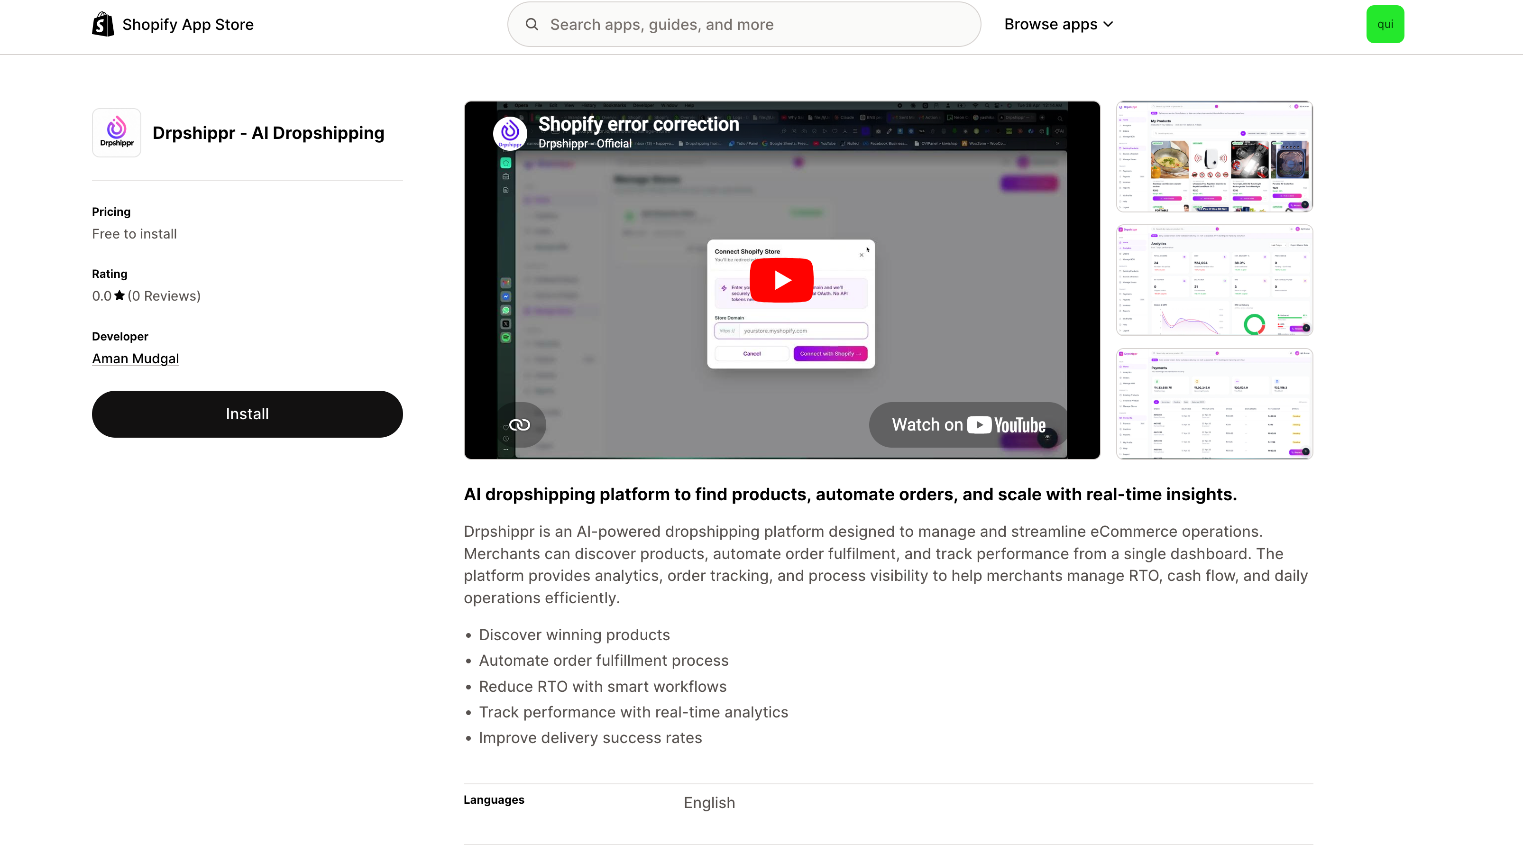Open developer link Aman Mudgal
Image resolution: width=1523 pixels, height=845 pixels.
click(136, 358)
